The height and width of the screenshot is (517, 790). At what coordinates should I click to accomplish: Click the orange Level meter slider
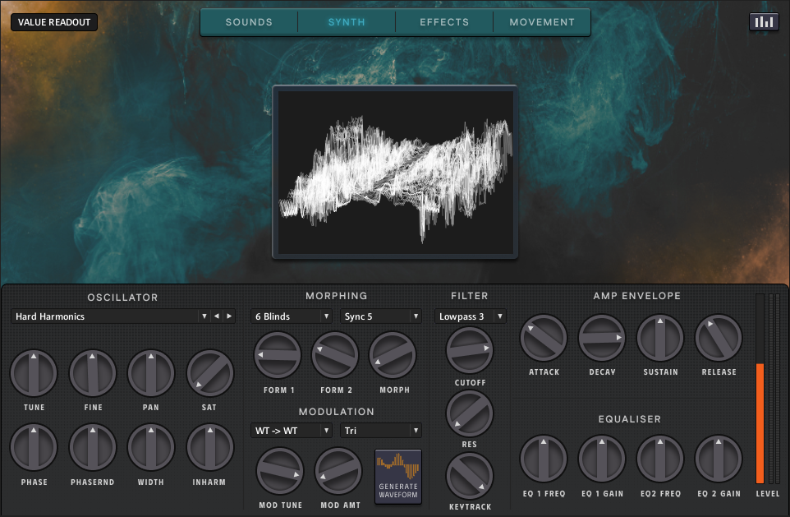(760, 423)
